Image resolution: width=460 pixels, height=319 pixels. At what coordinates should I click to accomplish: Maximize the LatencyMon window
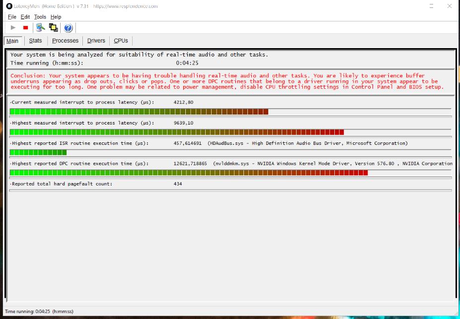tap(431, 6)
